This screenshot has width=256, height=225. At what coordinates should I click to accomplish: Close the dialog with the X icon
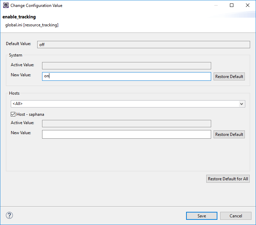tap(248, 6)
